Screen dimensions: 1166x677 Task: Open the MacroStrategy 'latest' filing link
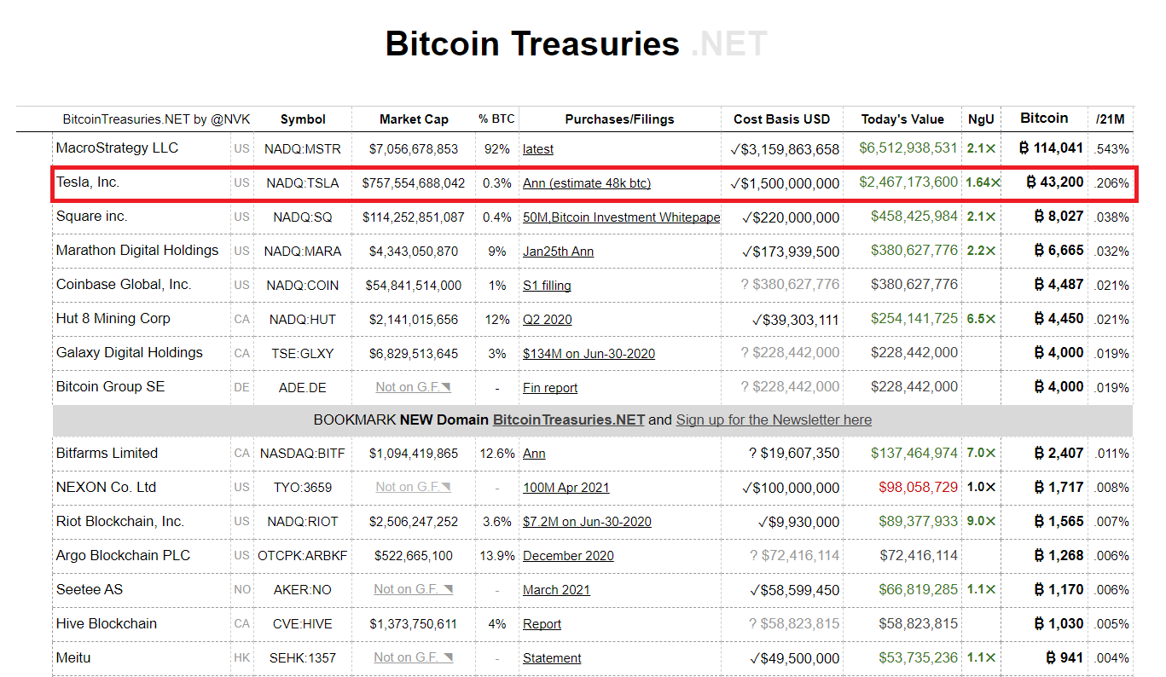tap(538, 149)
